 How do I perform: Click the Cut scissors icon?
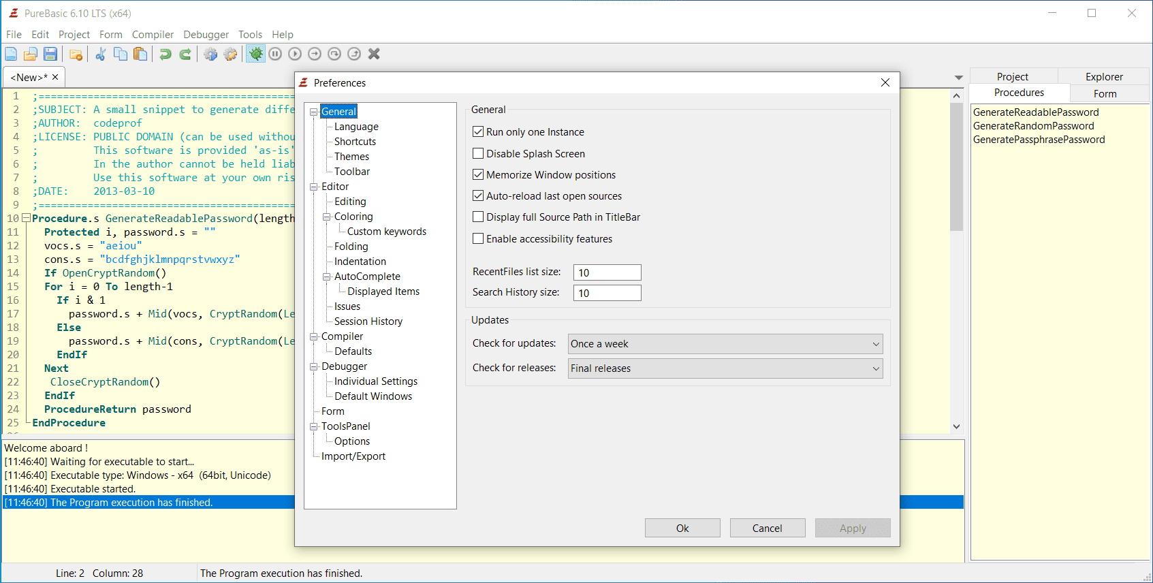point(101,54)
